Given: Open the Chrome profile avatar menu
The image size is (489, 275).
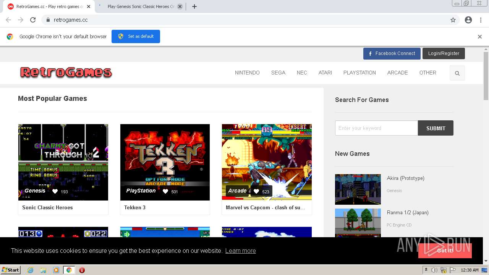Looking at the screenshot, I should [468, 20].
